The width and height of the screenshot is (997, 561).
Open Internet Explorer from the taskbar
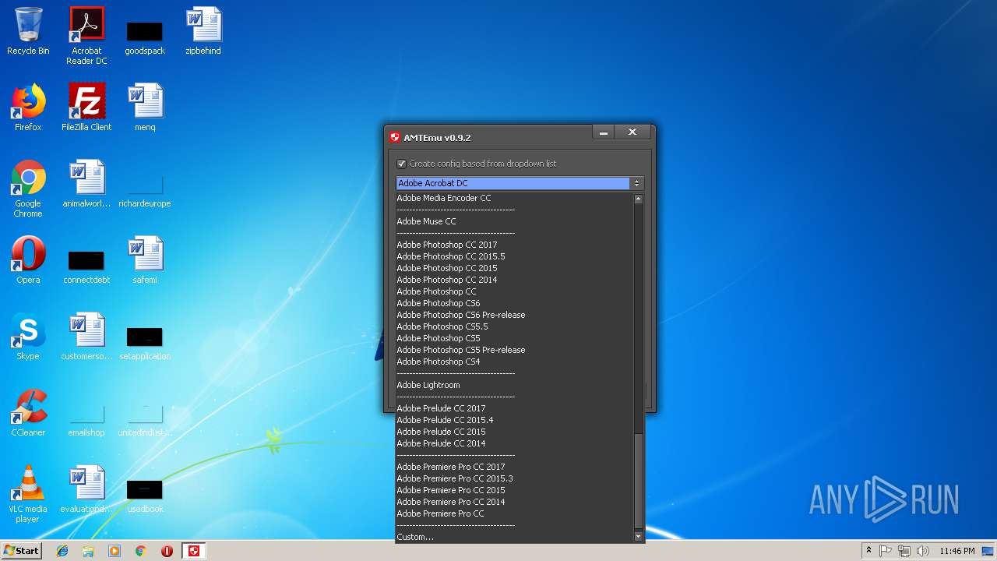[62, 551]
